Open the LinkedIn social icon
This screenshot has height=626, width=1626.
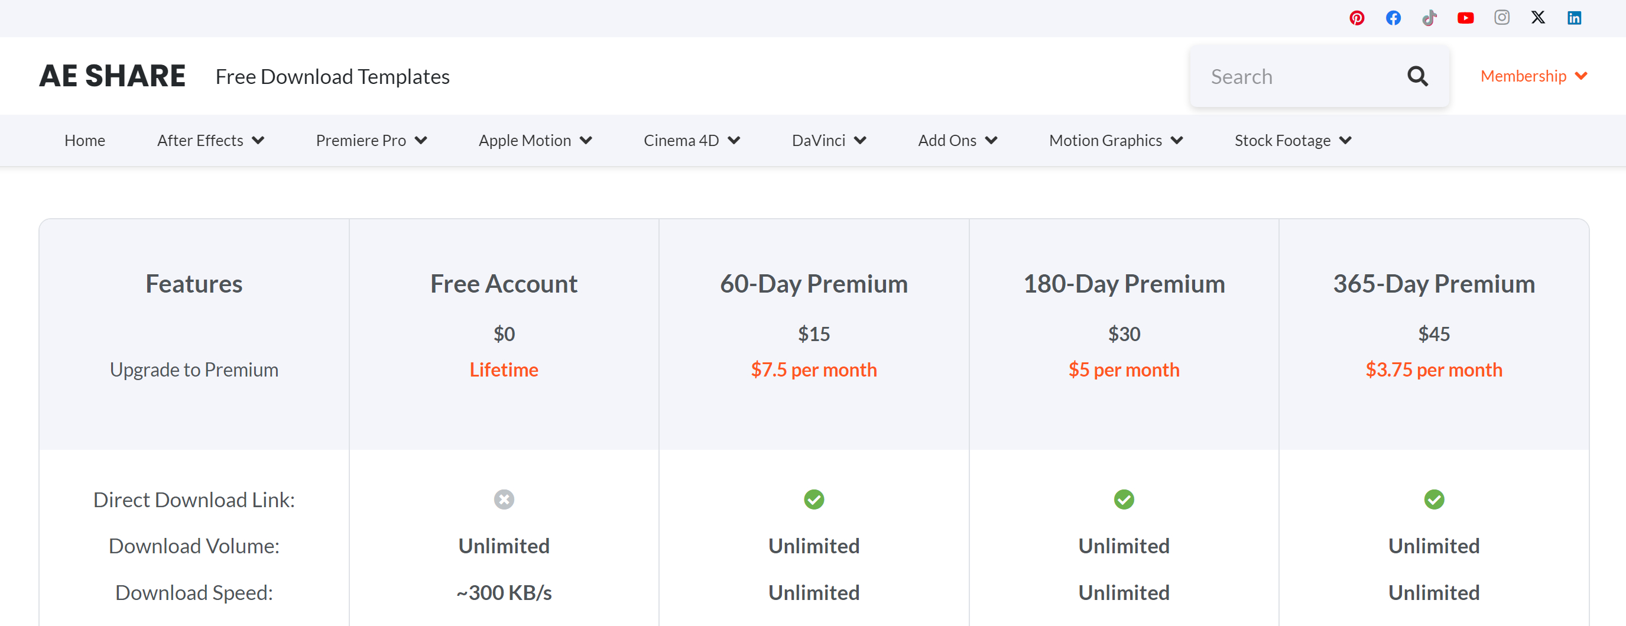tap(1573, 18)
